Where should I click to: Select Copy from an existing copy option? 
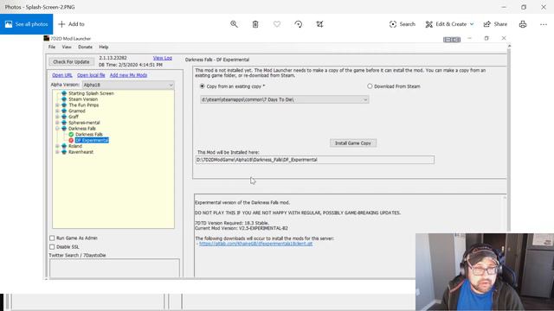click(x=203, y=86)
